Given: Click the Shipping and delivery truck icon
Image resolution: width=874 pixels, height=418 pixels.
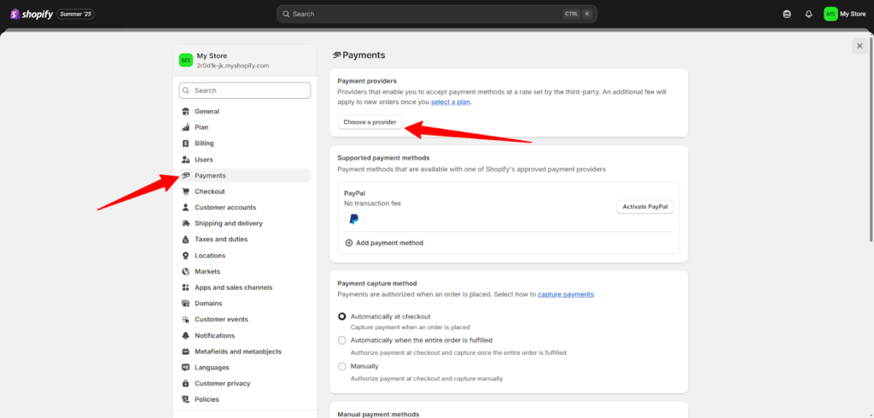Looking at the screenshot, I should pyautogui.click(x=185, y=224).
